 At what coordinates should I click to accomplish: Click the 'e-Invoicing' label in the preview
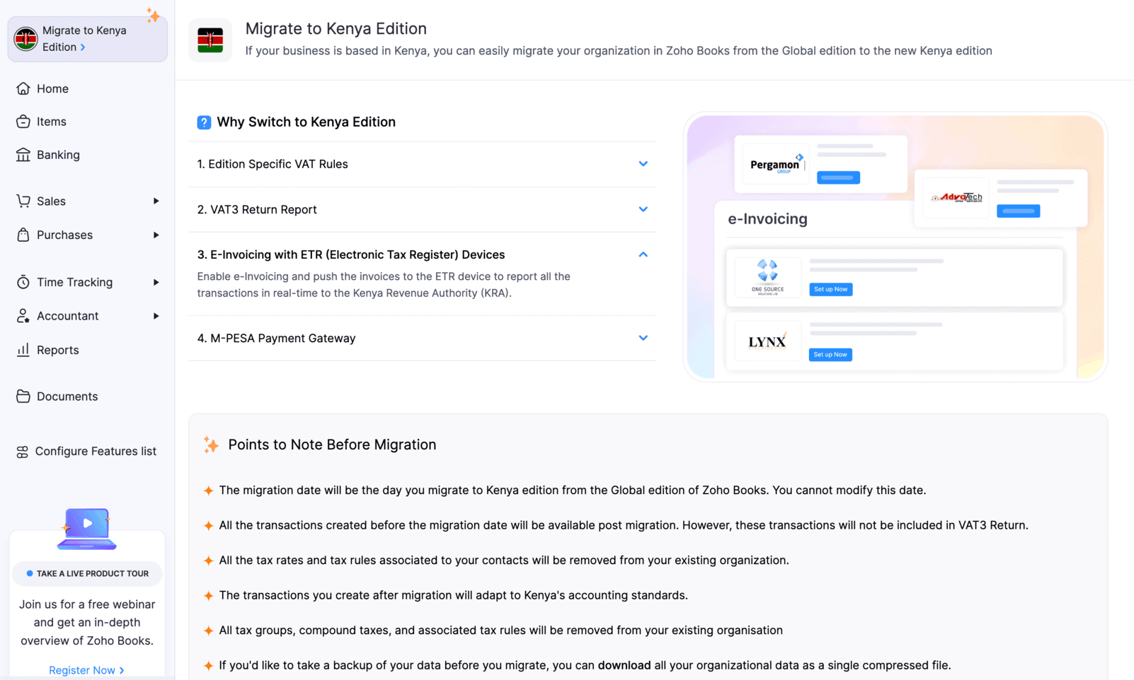tap(767, 219)
